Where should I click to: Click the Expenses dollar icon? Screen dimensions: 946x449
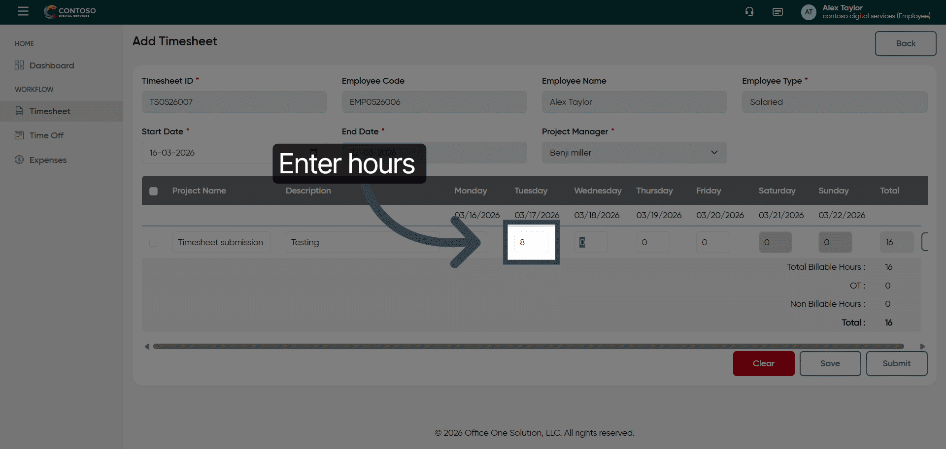(19, 160)
